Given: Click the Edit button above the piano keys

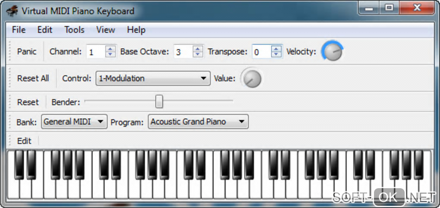Looking at the screenshot, I should [25, 141].
